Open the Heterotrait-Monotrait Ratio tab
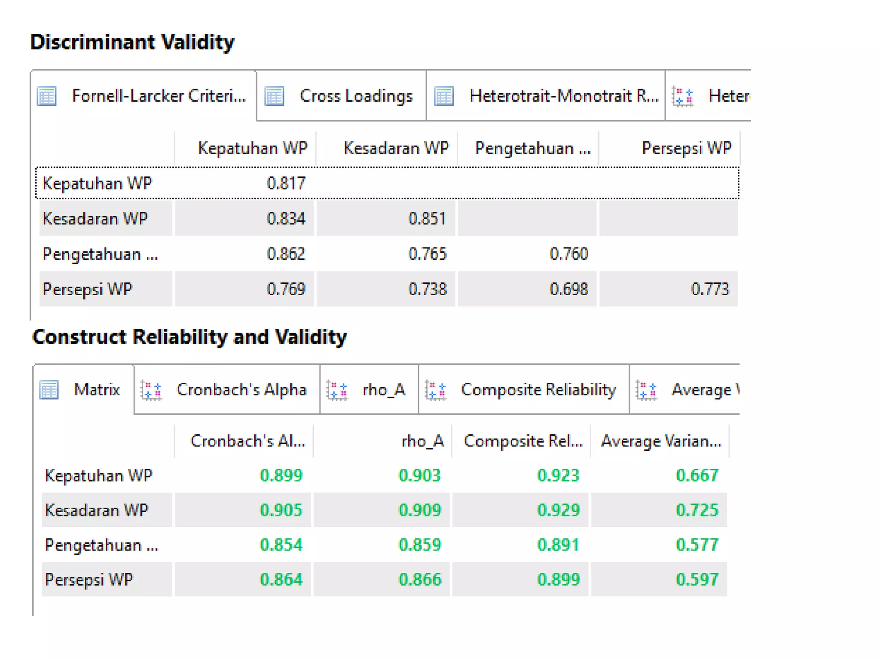The image size is (880, 660). [x=563, y=96]
